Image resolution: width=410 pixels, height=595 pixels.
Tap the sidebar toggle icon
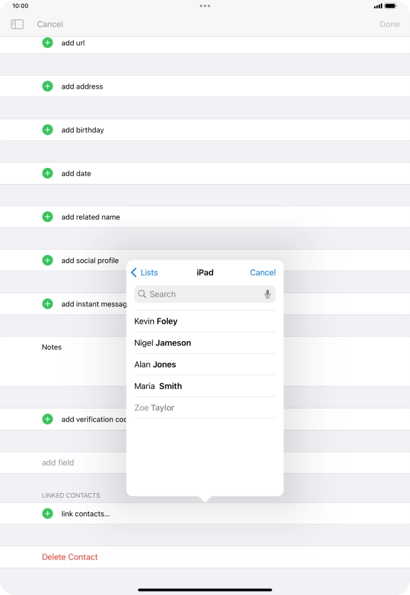point(17,24)
